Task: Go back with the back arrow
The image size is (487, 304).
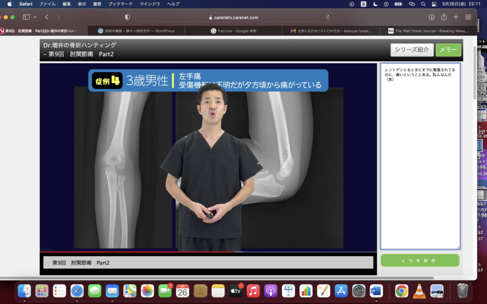Action: tap(47, 17)
